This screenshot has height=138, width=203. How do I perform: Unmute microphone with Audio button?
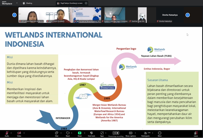point(7,134)
